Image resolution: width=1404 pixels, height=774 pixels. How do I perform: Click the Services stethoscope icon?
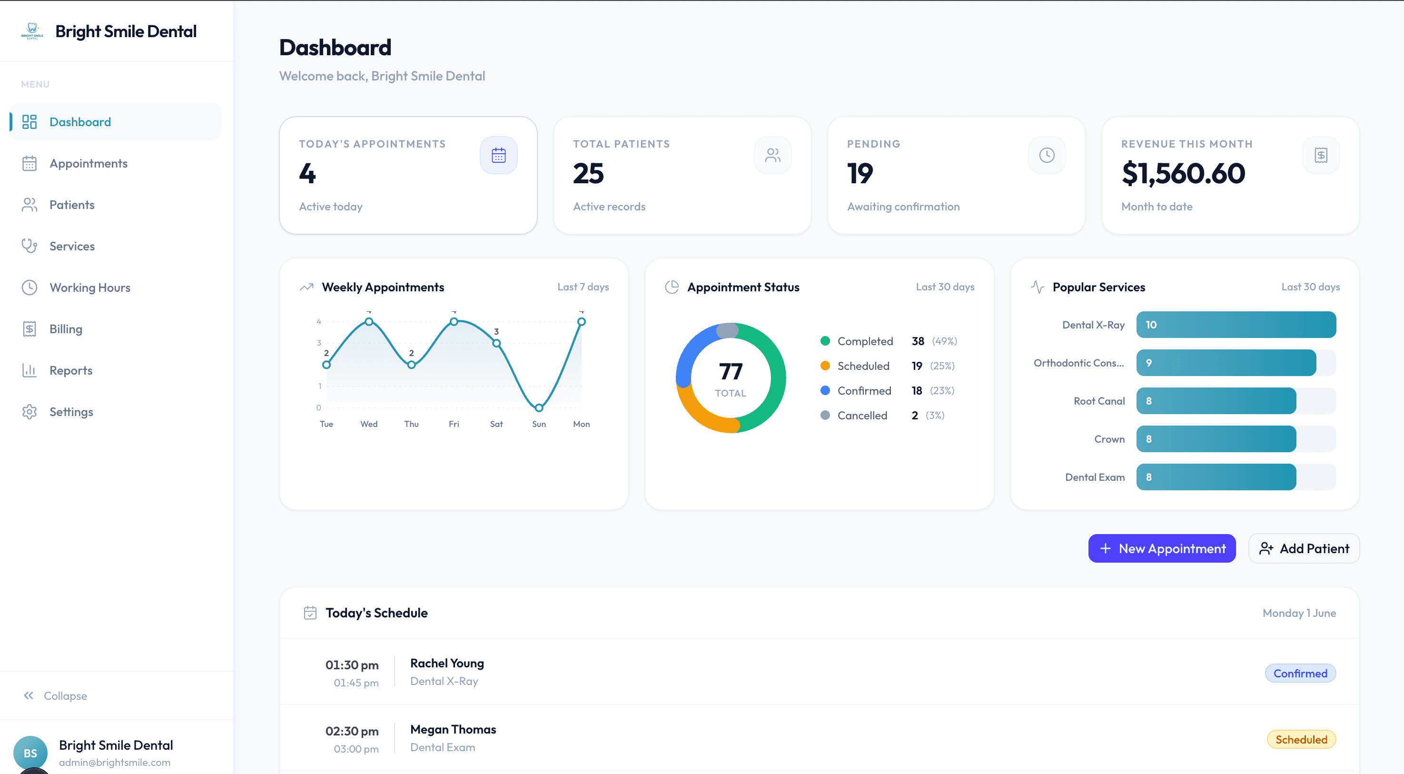point(30,246)
